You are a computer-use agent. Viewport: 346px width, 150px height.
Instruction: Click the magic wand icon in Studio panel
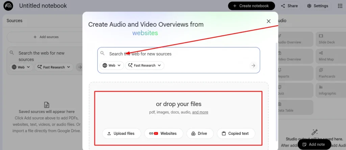[x=314, y=132]
